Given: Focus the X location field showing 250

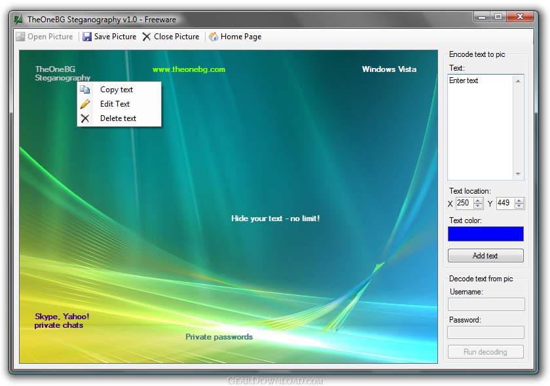Looking at the screenshot, I should 464,203.
